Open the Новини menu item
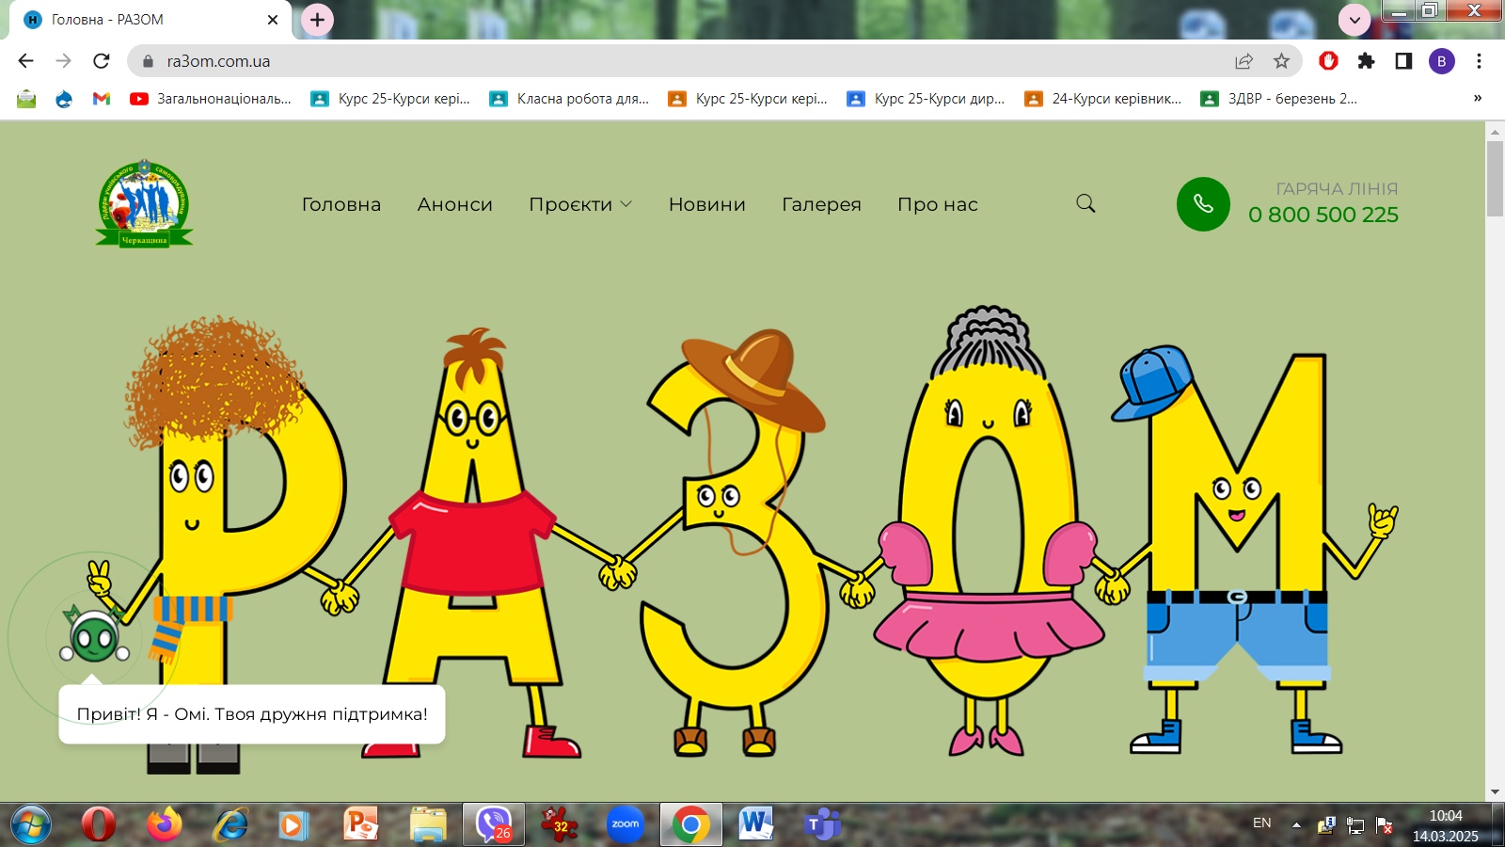This screenshot has width=1505, height=847. [707, 204]
